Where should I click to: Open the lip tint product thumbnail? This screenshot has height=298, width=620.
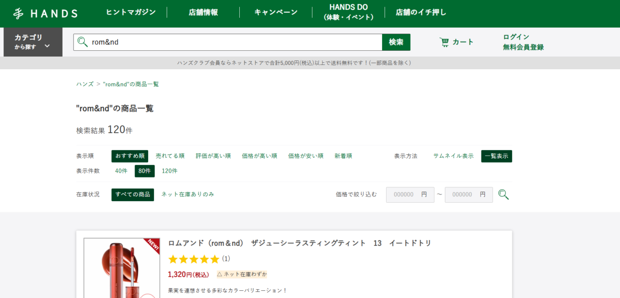click(122, 268)
